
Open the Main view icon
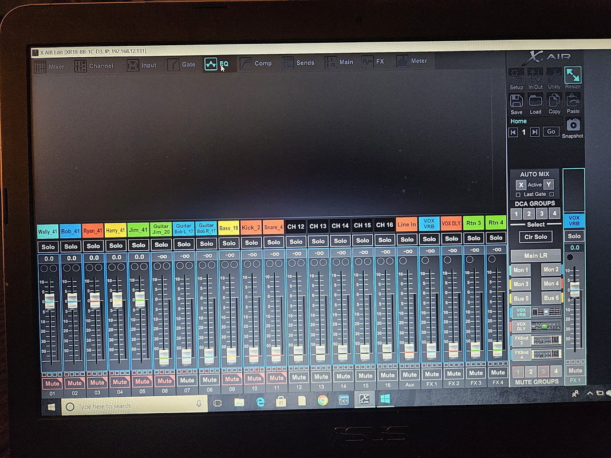[x=330, y=62]
